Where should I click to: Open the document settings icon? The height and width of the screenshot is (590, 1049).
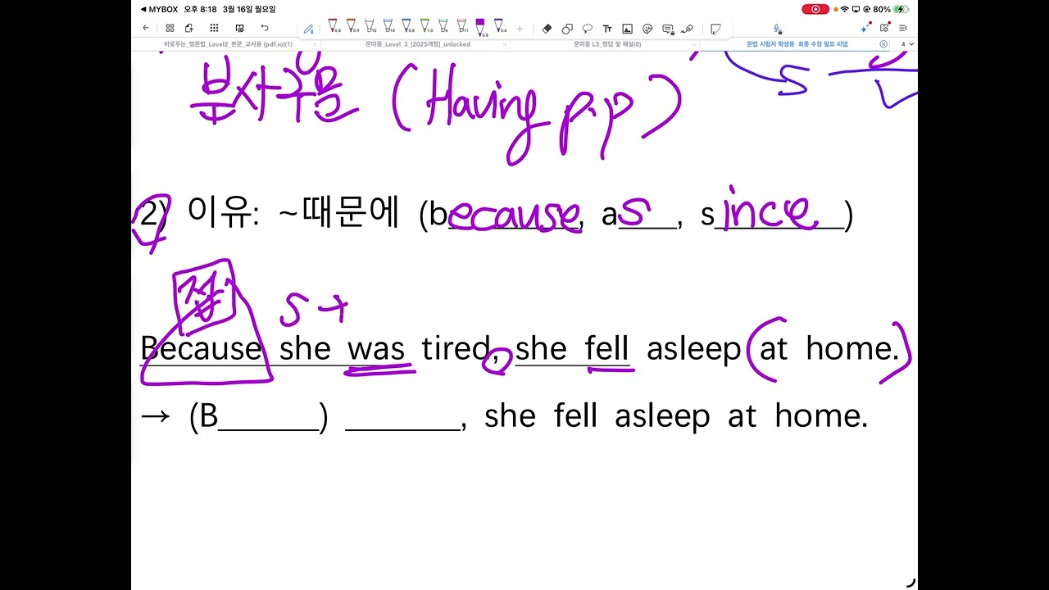884,29
